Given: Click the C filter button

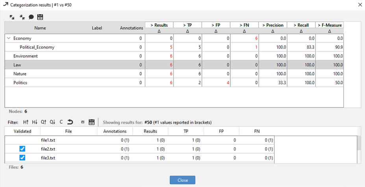Looking at the screenshot, I should click(x=61, y=122).
